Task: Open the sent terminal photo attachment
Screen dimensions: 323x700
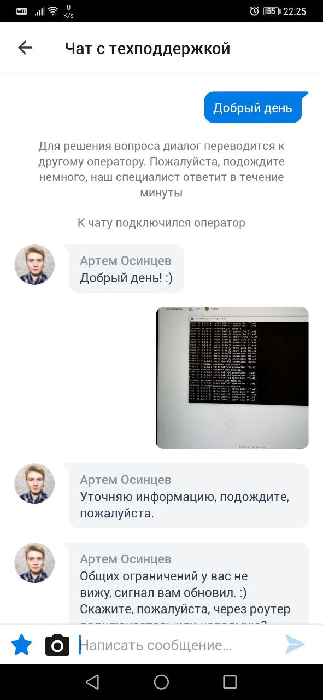Action: pyautogui.click(x=232, y=378)
